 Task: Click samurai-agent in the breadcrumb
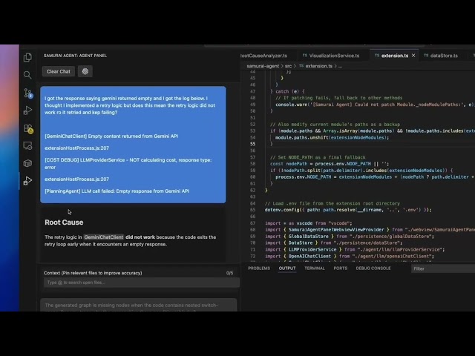263,66
